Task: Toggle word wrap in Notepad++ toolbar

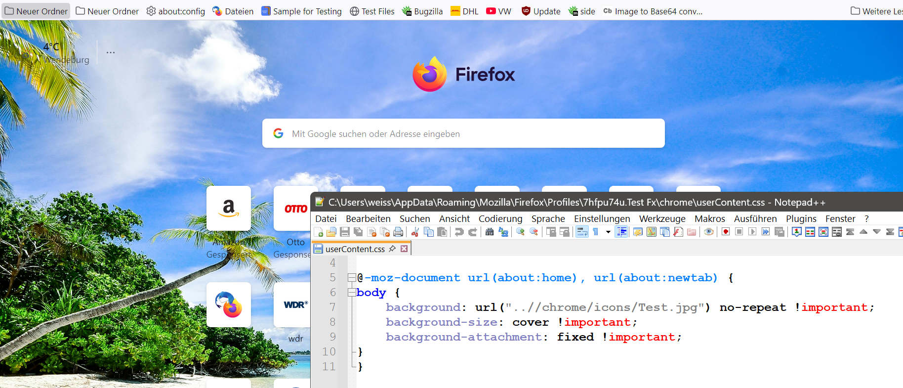Action: pos(582,232)
